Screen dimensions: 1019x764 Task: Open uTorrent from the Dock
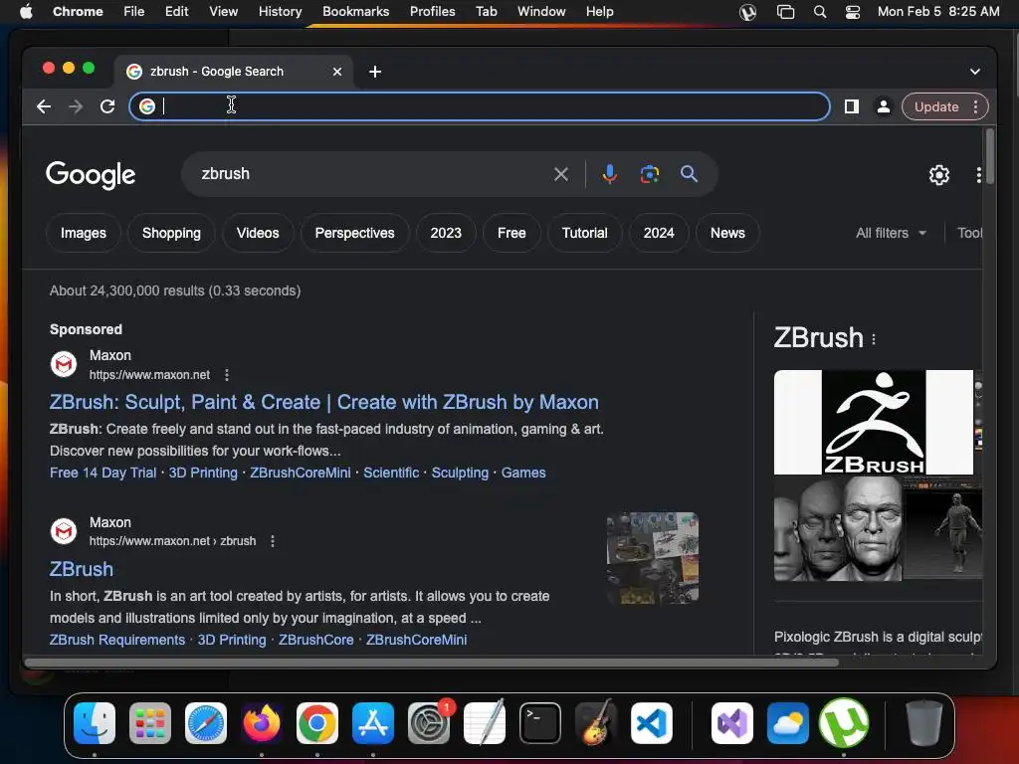pos(844,723)
